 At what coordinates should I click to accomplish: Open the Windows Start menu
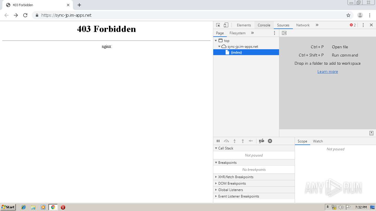[8, 207]
